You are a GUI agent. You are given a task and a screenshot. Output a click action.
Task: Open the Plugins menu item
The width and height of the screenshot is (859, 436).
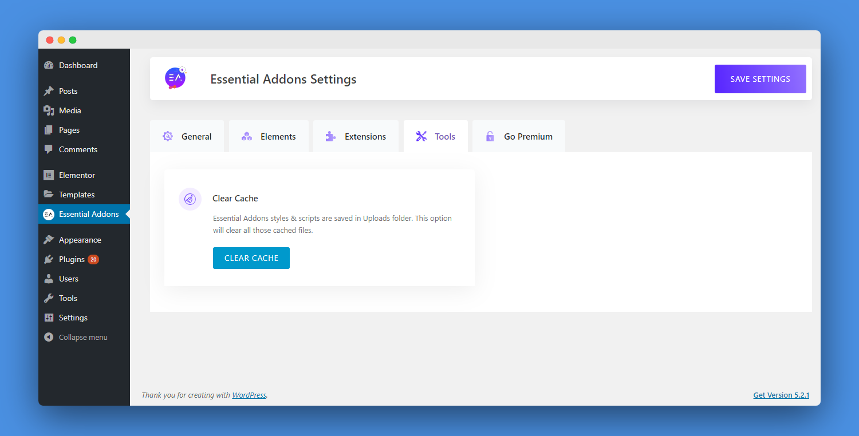[84, 259]
